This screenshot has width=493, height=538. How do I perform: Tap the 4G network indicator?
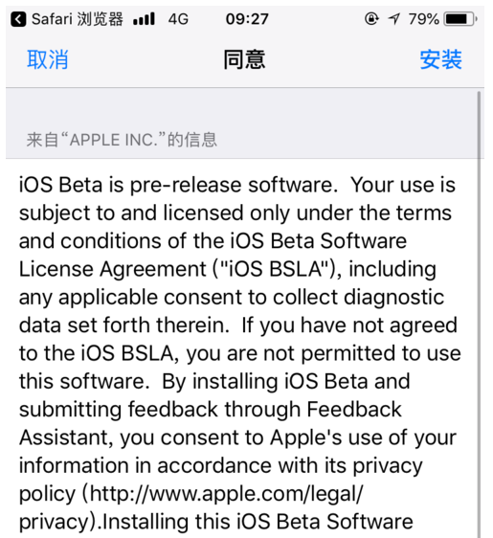tap(178, 19)
